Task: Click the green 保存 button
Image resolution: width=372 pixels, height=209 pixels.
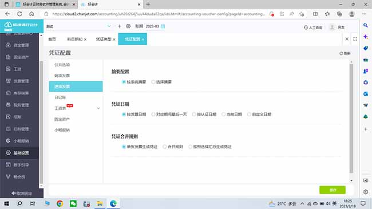Action: click(x=333, y=190)
